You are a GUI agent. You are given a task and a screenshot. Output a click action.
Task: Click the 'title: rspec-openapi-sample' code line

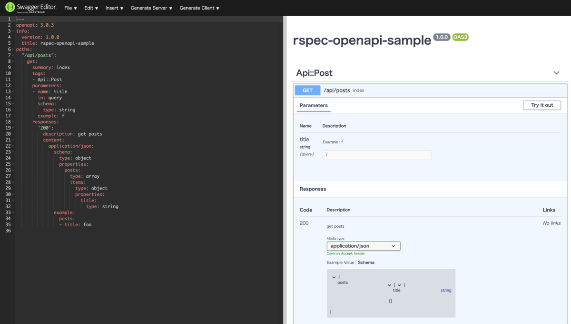[x=58, y=43]
